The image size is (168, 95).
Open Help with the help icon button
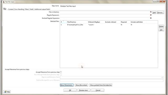(7, 92)
